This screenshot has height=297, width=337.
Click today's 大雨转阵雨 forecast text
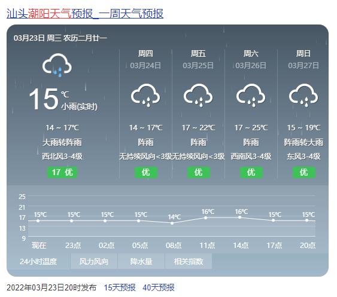[62, 142]
